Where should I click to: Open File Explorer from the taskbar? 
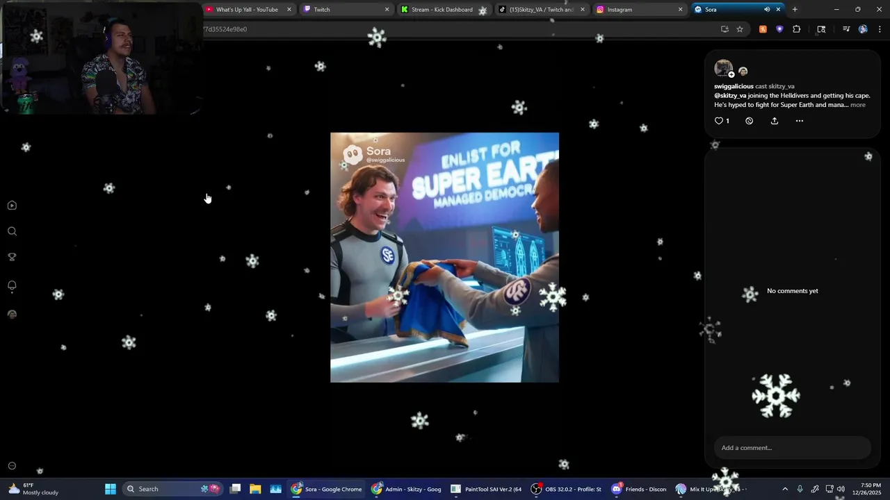(255, 489)
